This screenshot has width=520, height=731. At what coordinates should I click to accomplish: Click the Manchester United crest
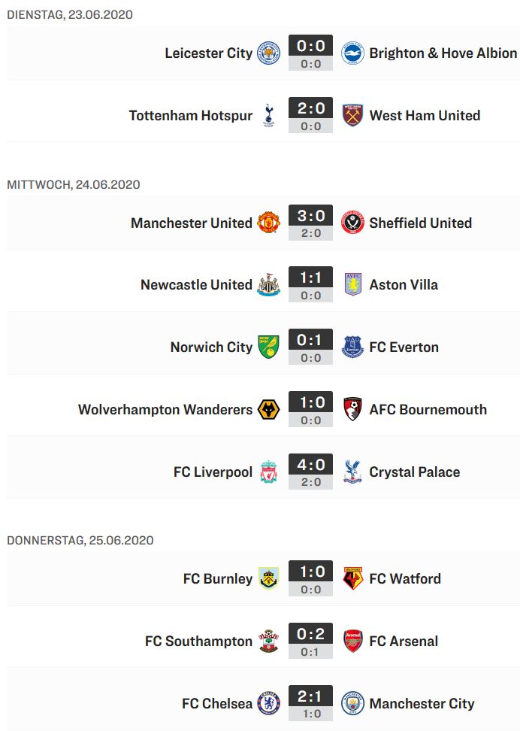tap(269, 223)
